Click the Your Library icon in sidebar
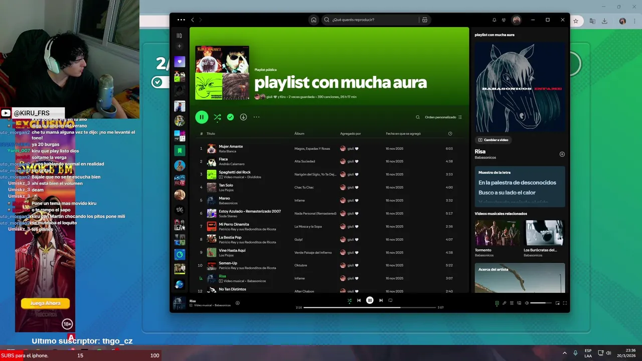 (179, 36)
